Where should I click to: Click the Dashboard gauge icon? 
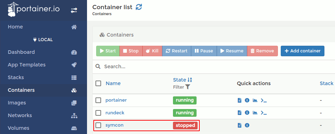(74, 52)
